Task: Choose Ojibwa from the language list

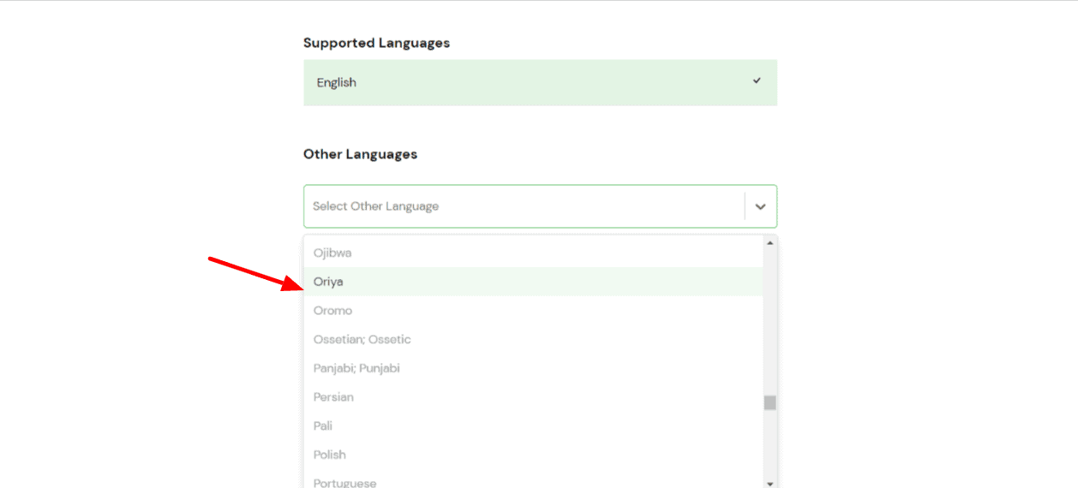Action: pos(332,253)
